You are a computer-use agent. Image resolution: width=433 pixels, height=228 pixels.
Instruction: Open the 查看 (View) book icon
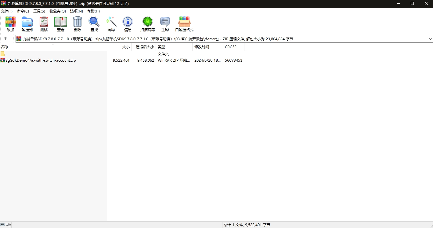point(61,24)
